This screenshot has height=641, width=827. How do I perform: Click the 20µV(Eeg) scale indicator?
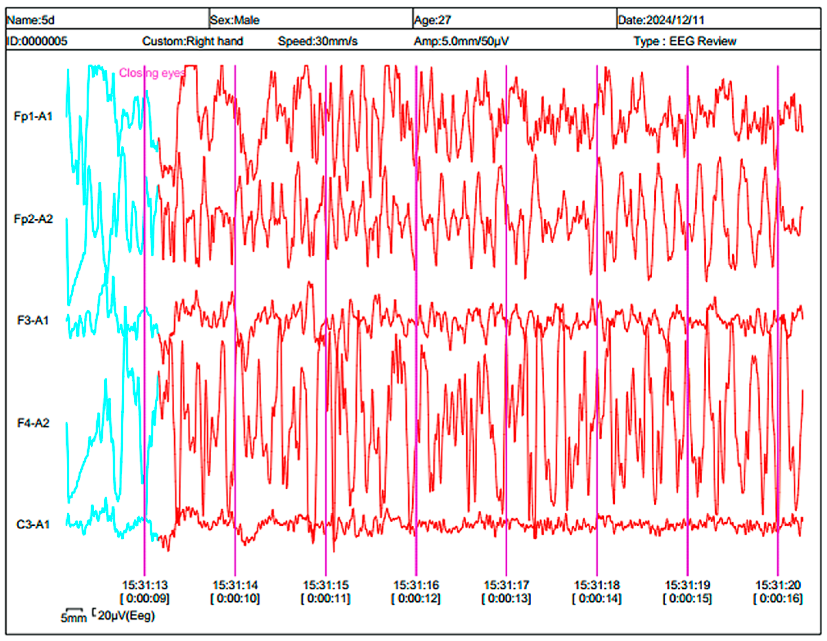[126, 615]
